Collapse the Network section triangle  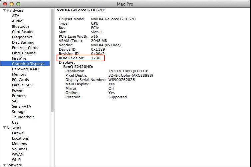point(4,128)
